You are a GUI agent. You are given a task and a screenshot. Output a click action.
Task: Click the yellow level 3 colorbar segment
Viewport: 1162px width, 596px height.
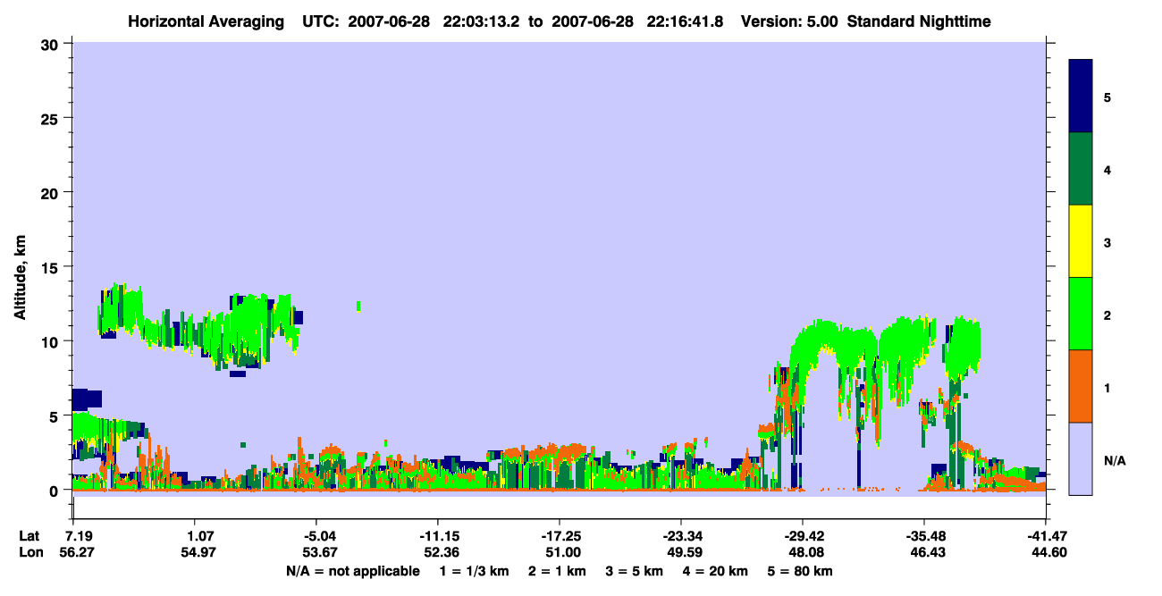pos(1081,241)
